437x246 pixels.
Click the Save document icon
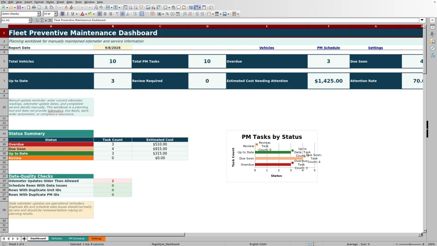click(x=19, y=7)
